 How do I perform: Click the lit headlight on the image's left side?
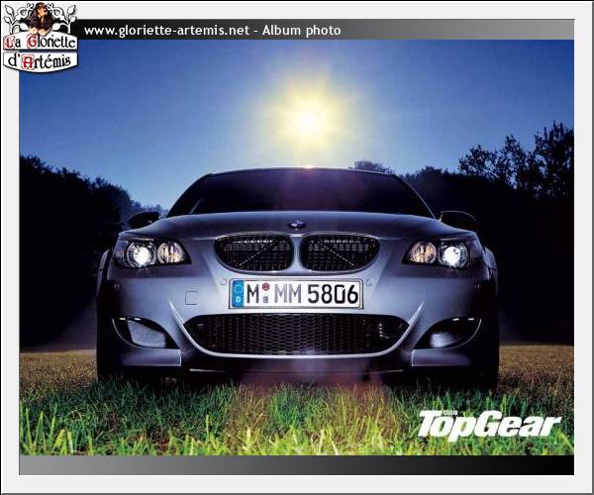141,254
